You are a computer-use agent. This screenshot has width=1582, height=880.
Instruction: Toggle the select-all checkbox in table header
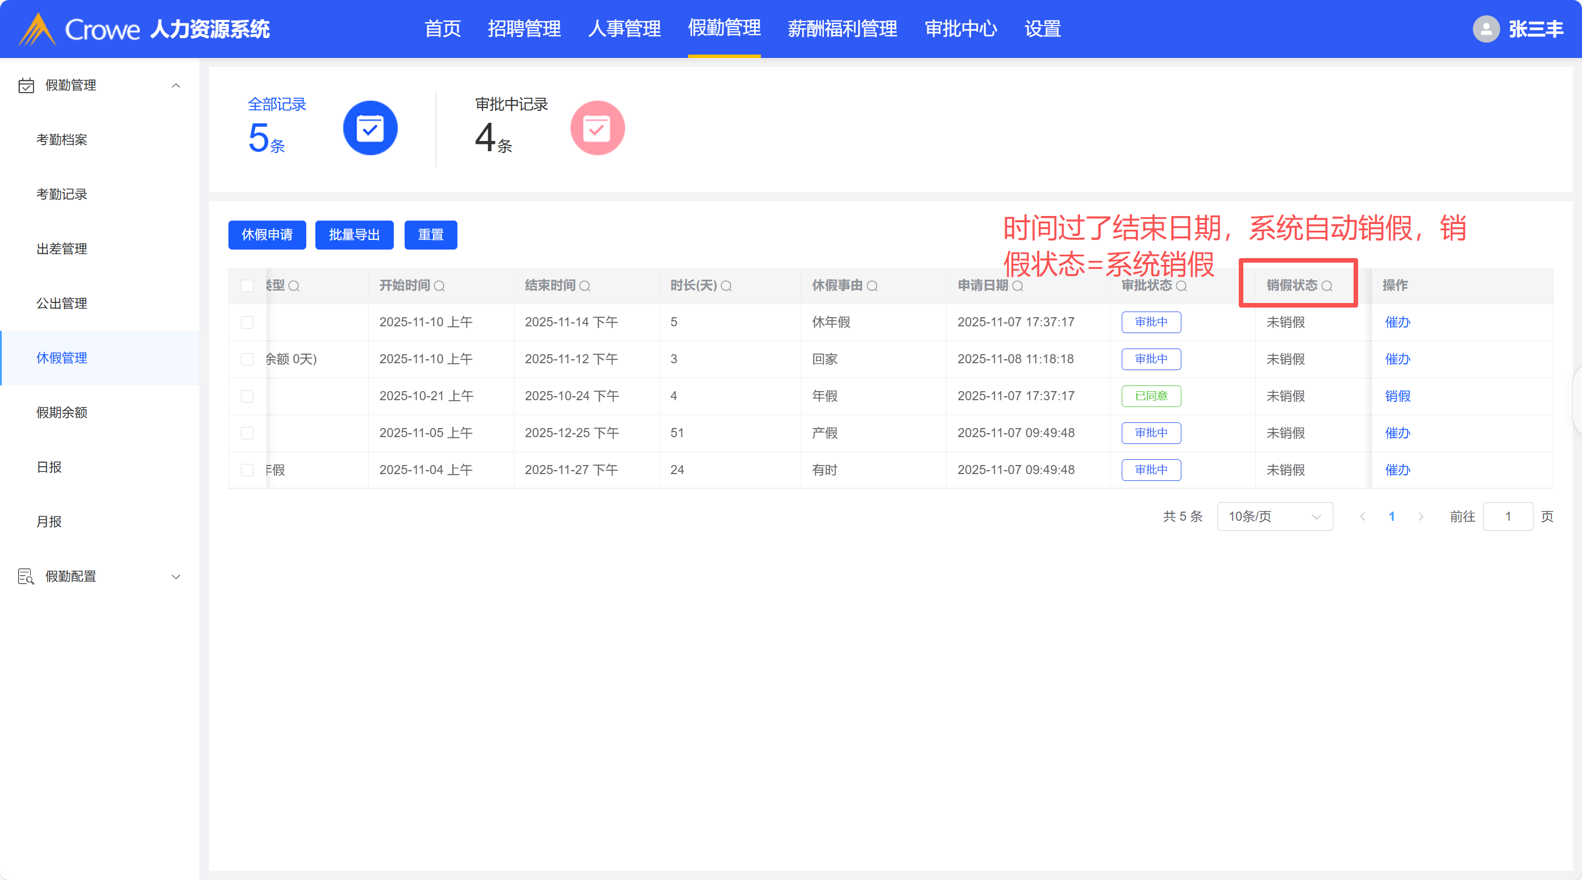(248, 286)
